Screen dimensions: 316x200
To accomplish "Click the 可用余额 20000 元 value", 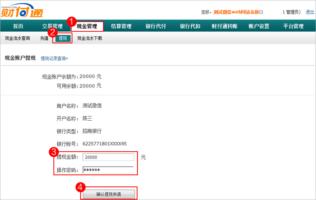I will [x=90, y=86].
